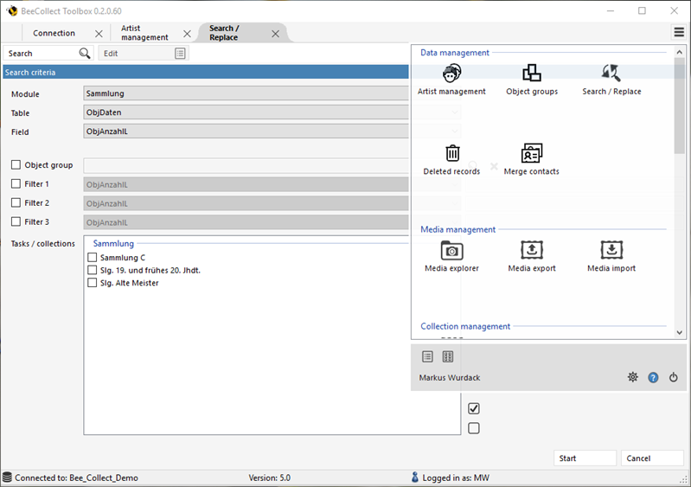Open the Table dropdown showing ObjDaten

[x=246, y=112]
